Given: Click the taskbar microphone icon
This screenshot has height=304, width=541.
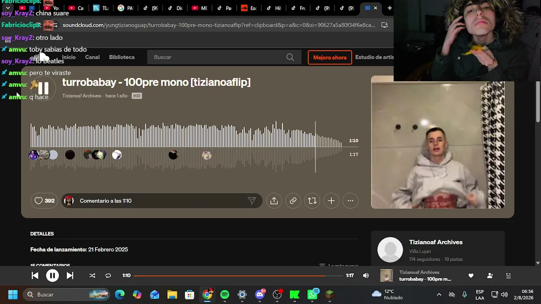Looking at the screenshot, I should click(464, 294).
